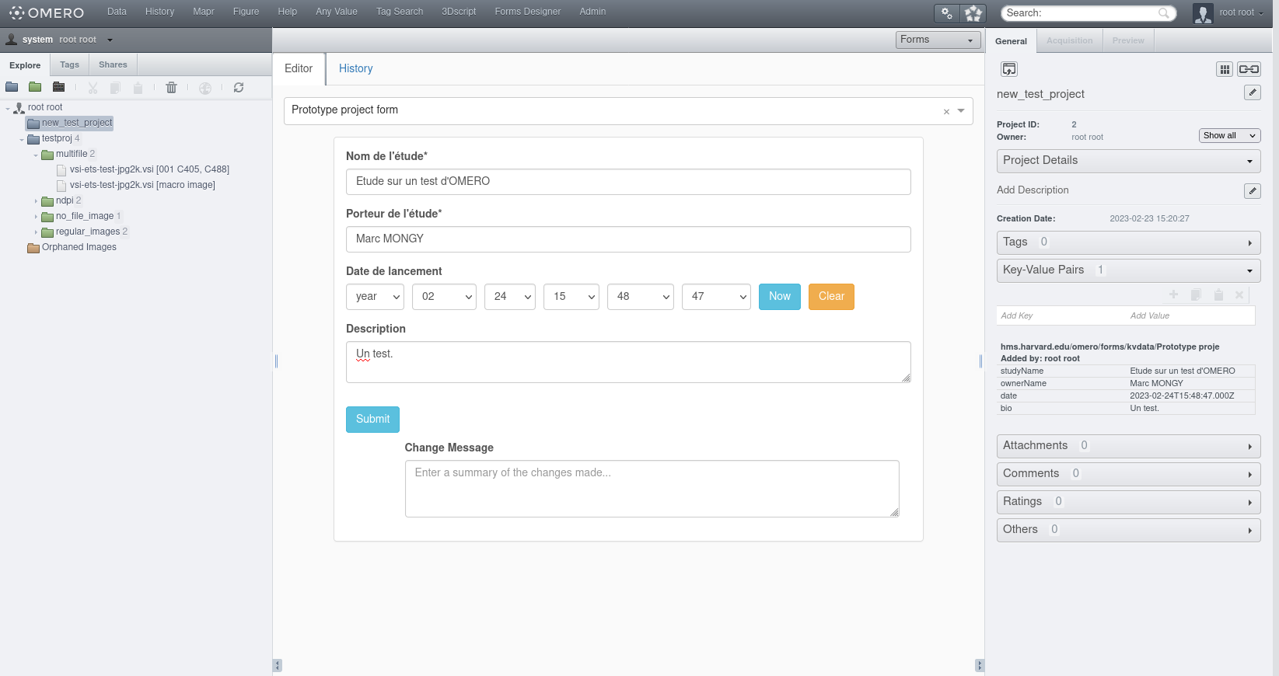This screenshot has height=676, width=1279.
Task: Open the hour dropdown showing 15
Action: click(x=571, y=297)
